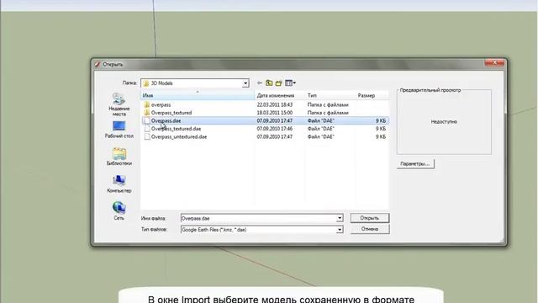Go to Desktop (Рабочий стол) shortcut
The image size is (538, 303).
(119, 130)
